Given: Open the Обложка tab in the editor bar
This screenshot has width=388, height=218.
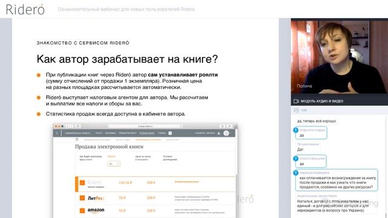Looking at the screenshot, I should pos(110,133).
